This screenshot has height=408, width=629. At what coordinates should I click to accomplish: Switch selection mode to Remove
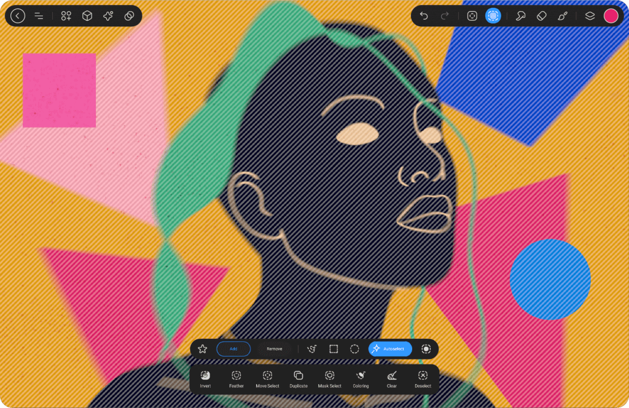click(x=275, y=348)
